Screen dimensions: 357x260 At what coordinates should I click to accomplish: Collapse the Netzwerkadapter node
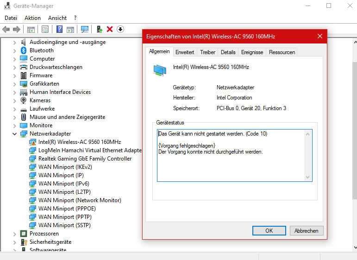point(14,134)
